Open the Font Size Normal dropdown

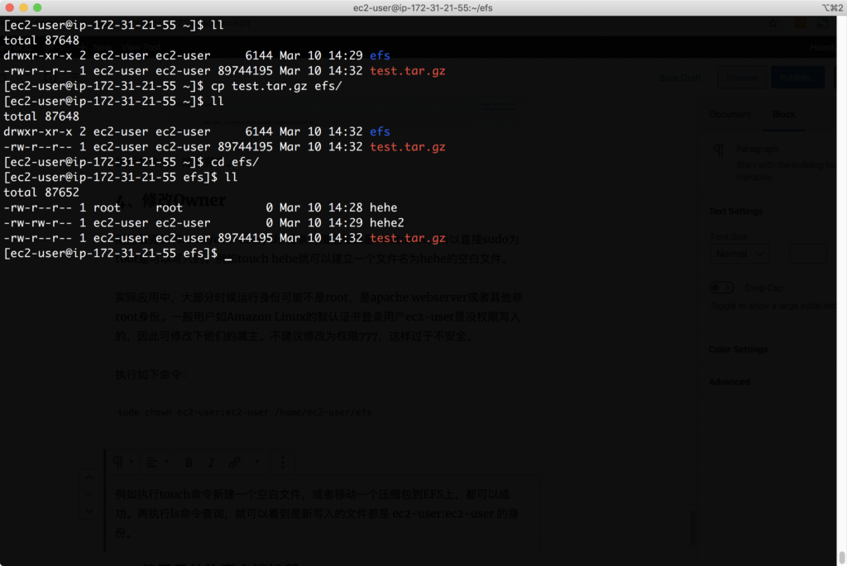coord(739,254)
